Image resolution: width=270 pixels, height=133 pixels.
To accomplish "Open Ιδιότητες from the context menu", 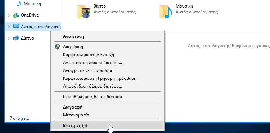I will point(107,125).
